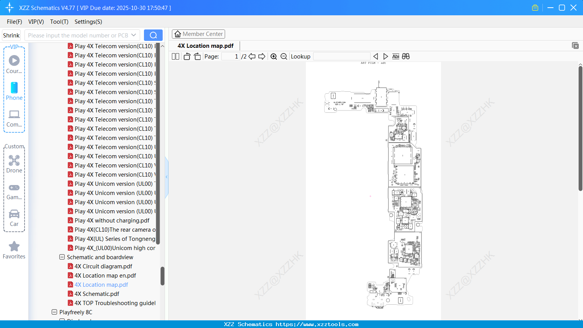Open Play 4X without charging.pdf
Viewport: 583px width, 328px height.
point(112,221)
